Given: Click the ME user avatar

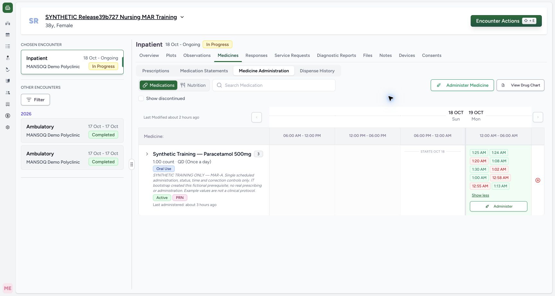Looking at the screenshot, I should [8, 288].
